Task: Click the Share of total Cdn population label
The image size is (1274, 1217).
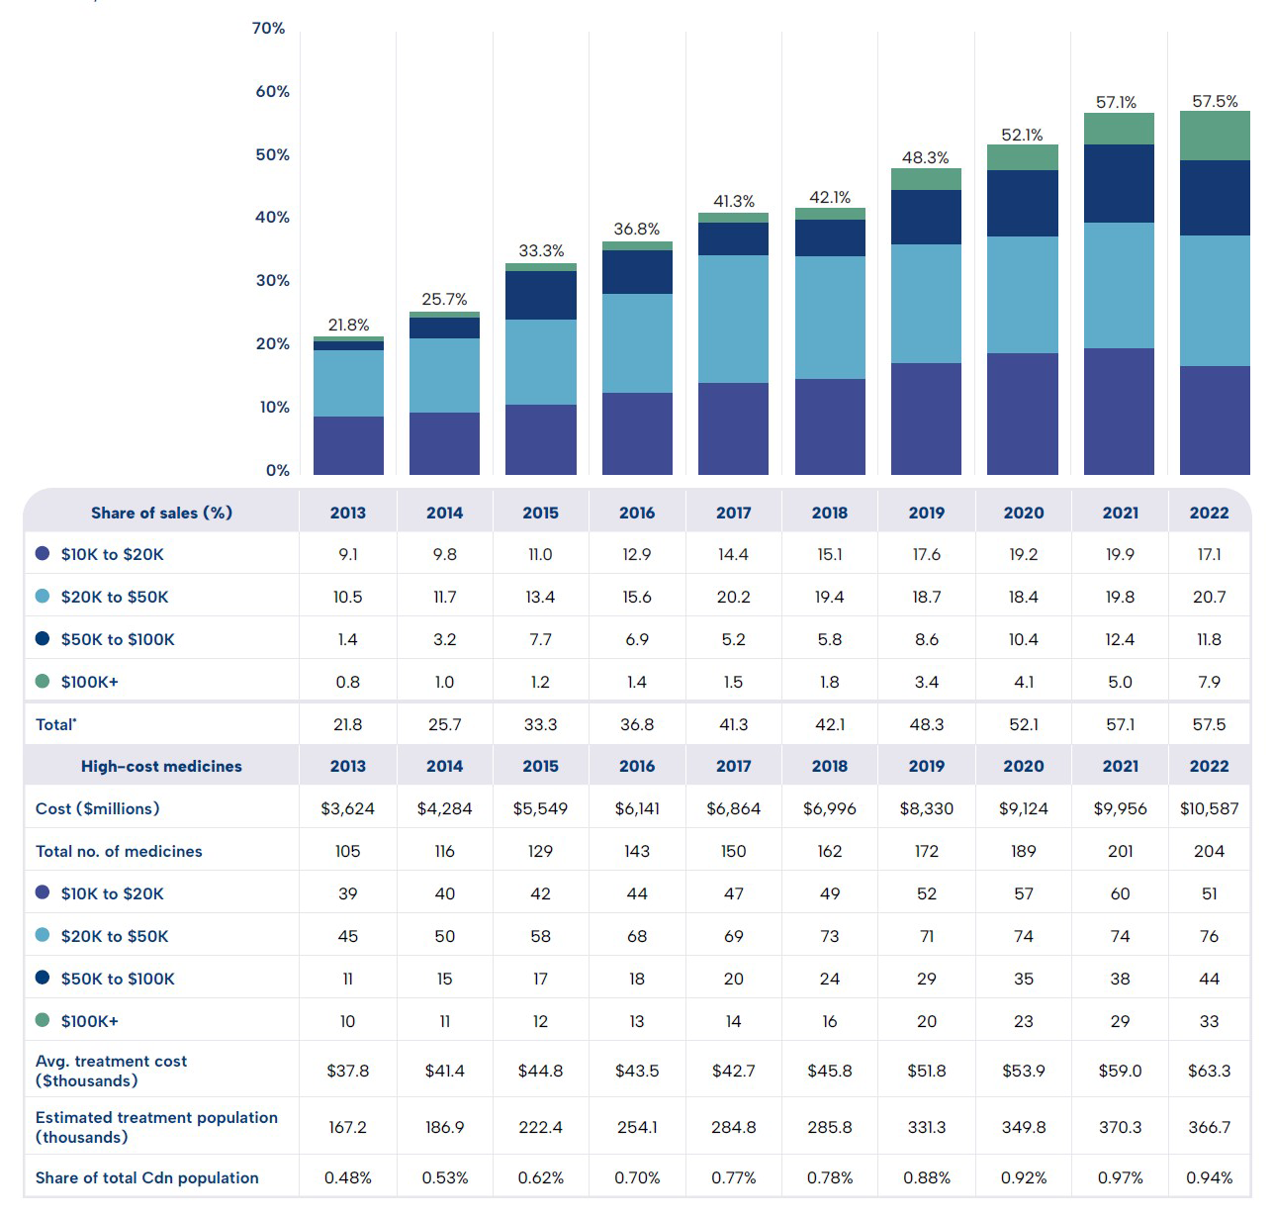Action: pos(146,1177)
